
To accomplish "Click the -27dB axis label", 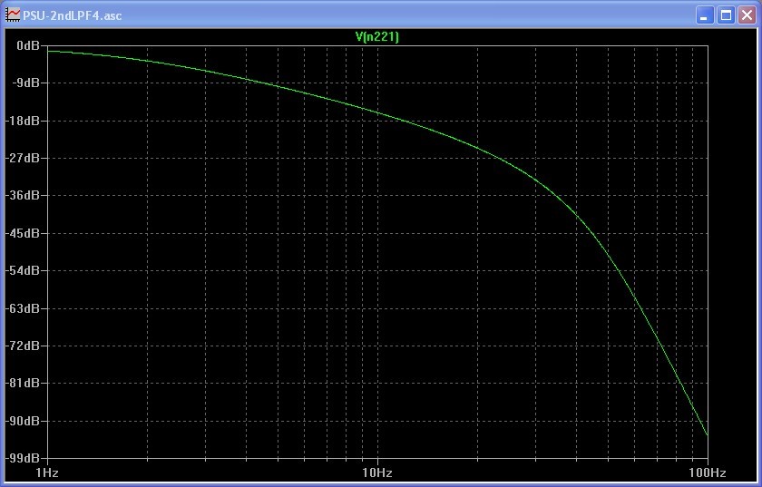I will point(23,158).
